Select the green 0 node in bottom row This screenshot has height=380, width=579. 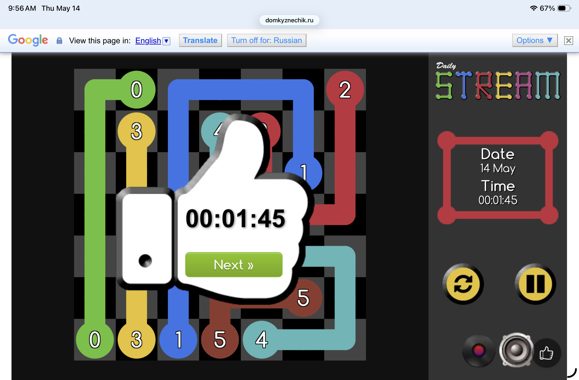click(95, 340)
